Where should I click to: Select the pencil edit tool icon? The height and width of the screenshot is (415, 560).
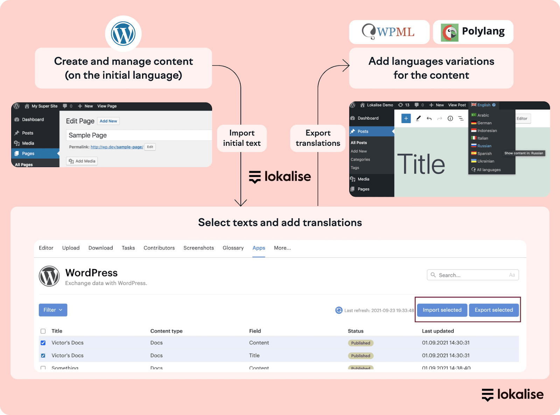click(x=418, y=119)
